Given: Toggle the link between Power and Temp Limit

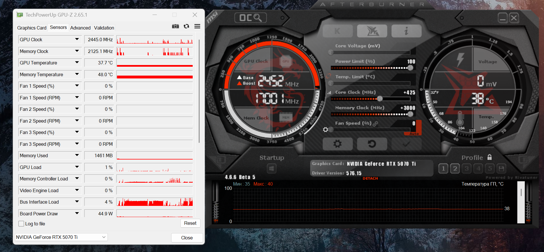Looking at the screenshot, I should click(329, 77).
